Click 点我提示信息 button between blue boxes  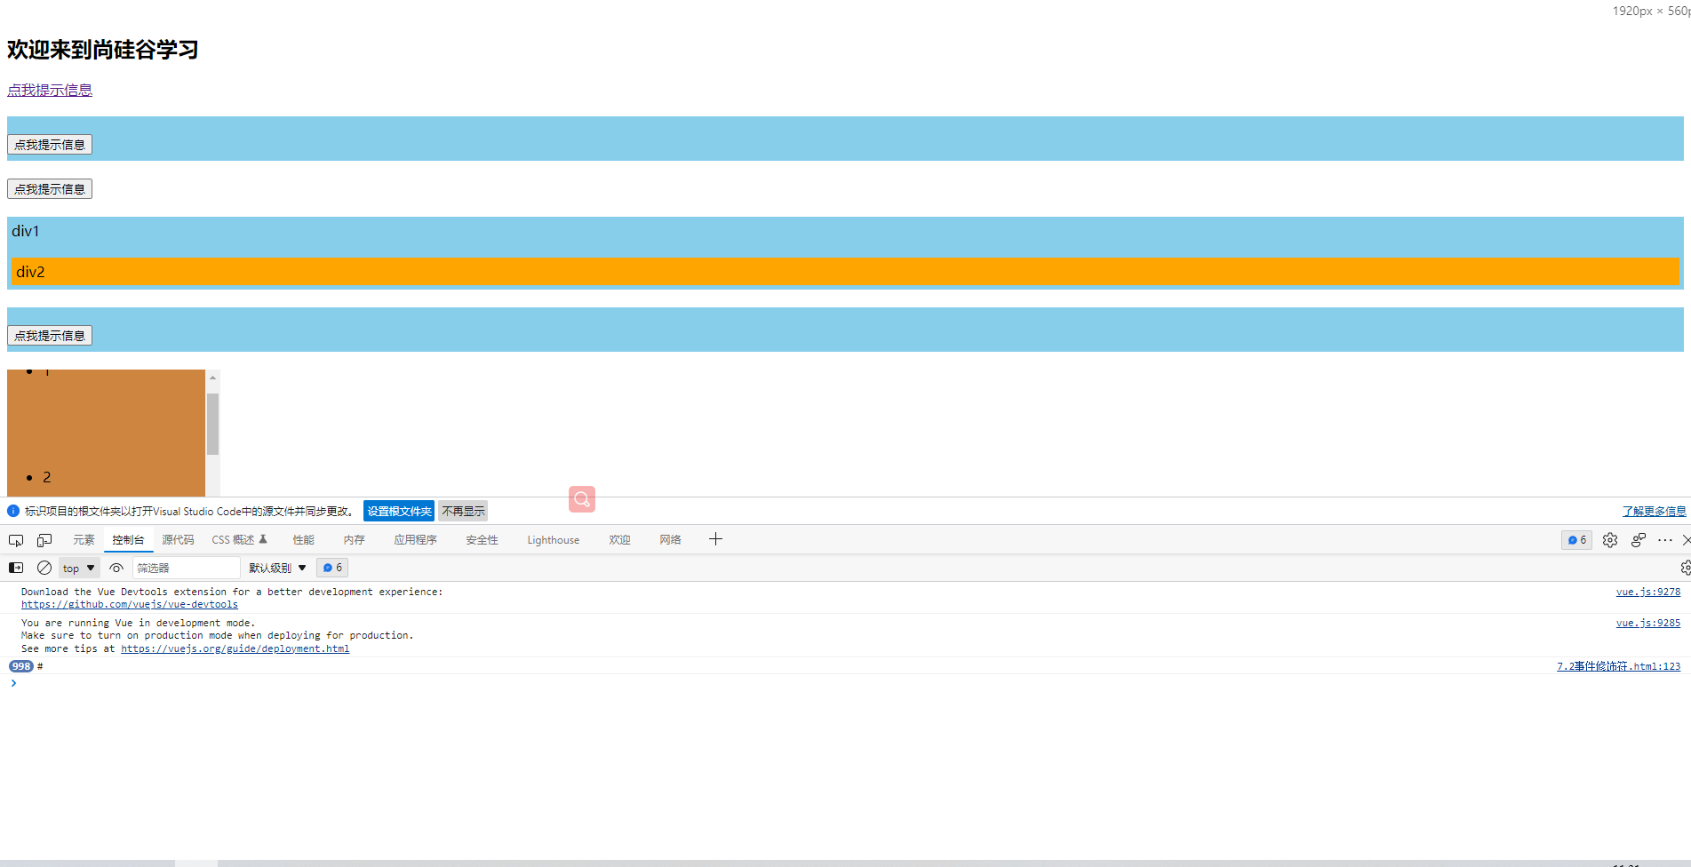pos(50,189)
